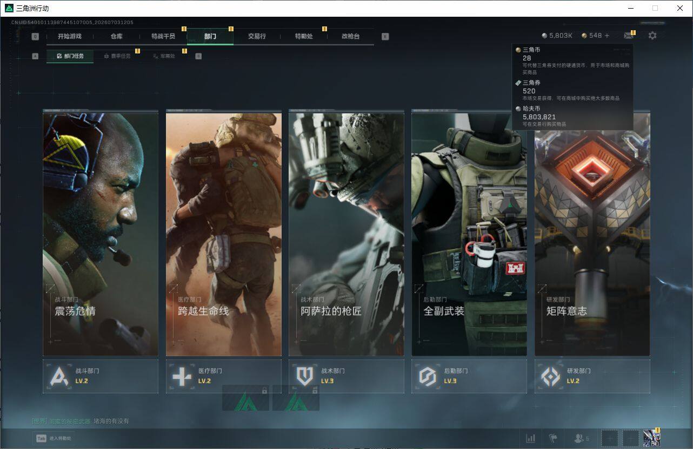Open the 军需处 sub-tab
The image size is (693, 449).
tap(164, 56)
